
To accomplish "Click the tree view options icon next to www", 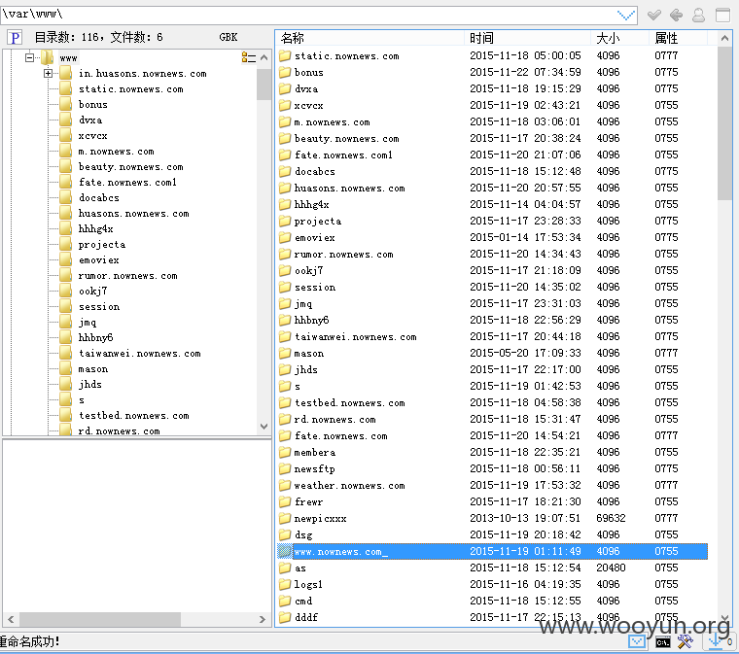I will click(248, 57).
